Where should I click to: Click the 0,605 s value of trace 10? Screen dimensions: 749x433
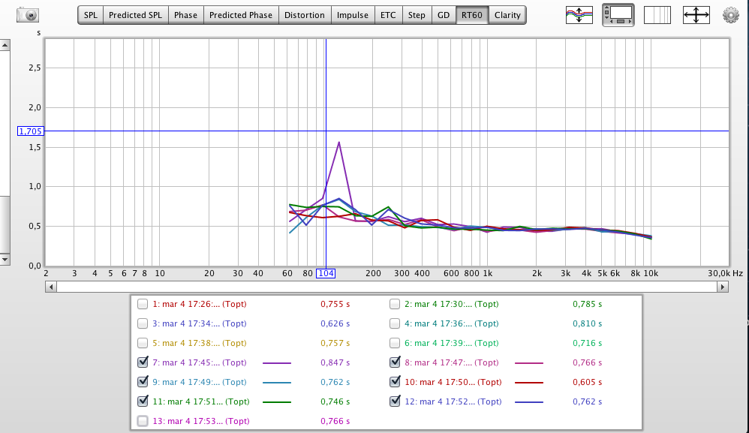(587, 383)
